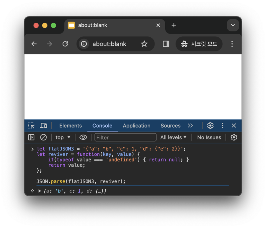Click the 'let flatJSON3' code line
Image resolution: width=266 pixels, height=228 pixels.
111,149
